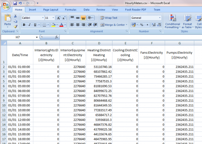Align text left
This screenshot has width=202, height=144.
coord(72,25)
